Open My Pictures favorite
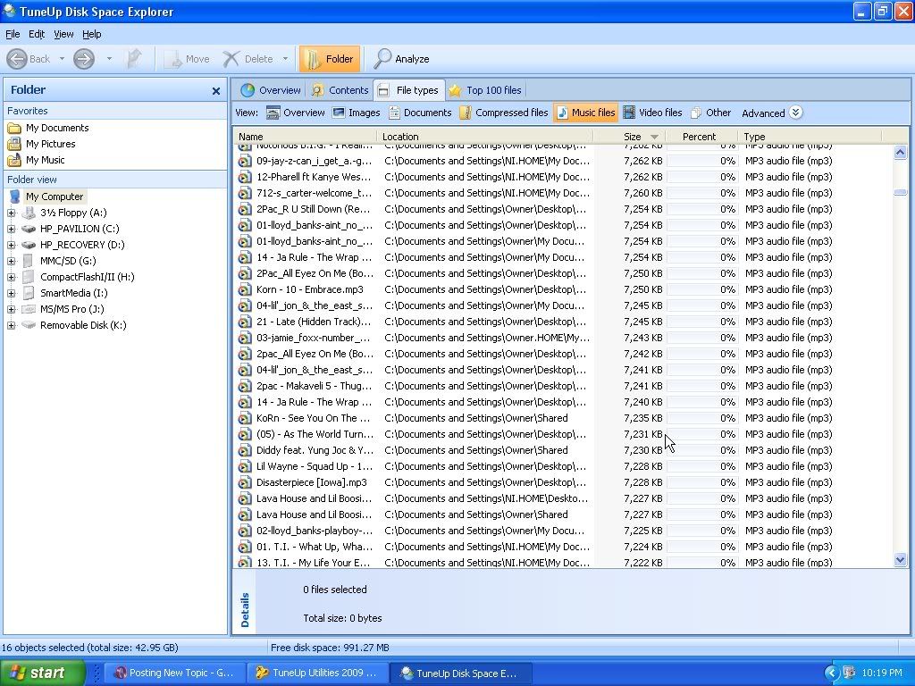915x686 pixels. pyautogui.click(x=42, y=144)
